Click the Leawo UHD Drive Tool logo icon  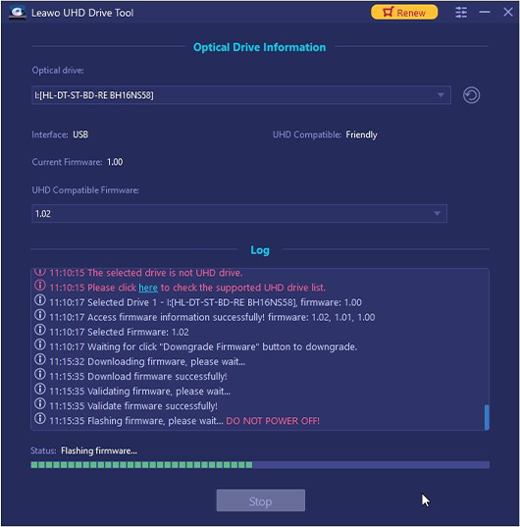(18, 13)
